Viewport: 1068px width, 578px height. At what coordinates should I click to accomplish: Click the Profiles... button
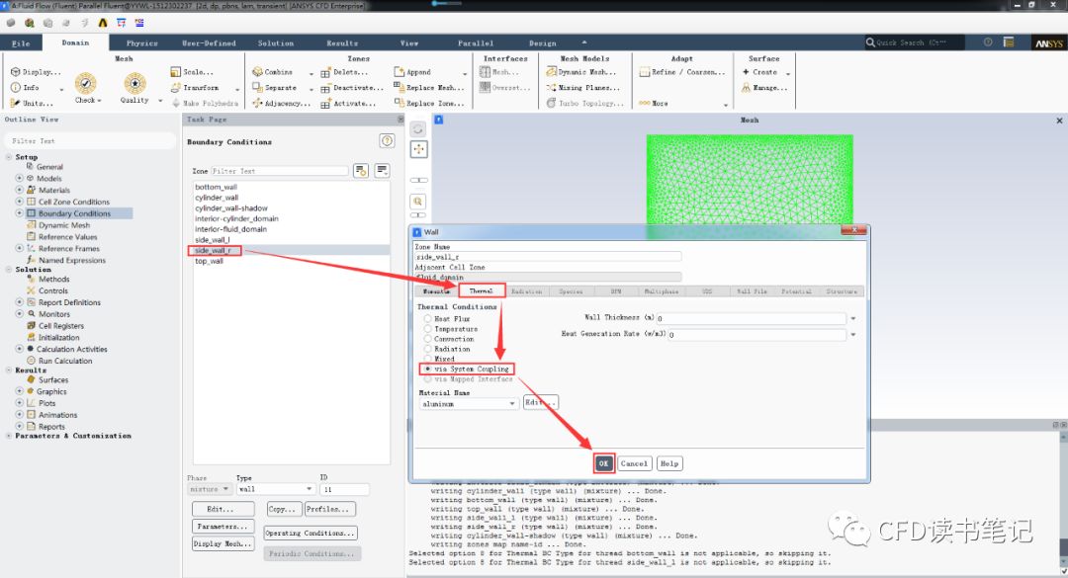(x=329, y=509)
